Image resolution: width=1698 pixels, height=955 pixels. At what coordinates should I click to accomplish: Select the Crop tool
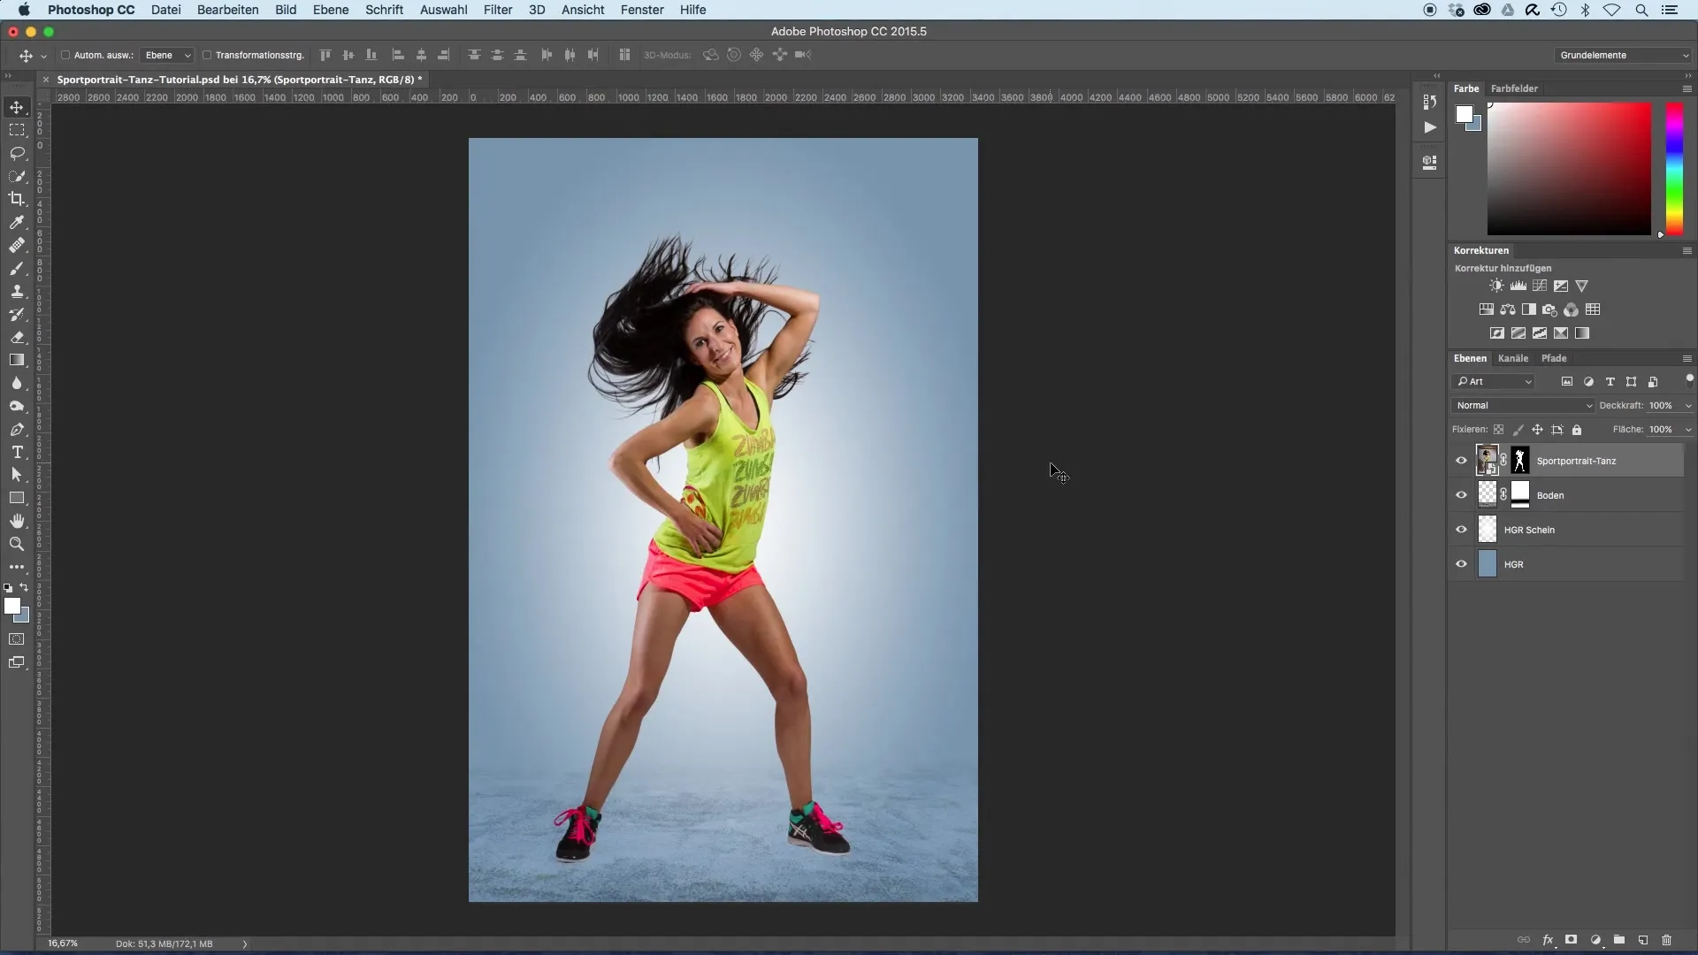click(17, 199)
